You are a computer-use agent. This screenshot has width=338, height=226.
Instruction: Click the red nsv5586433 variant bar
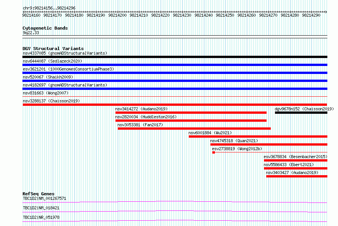[x=296, y=168]
